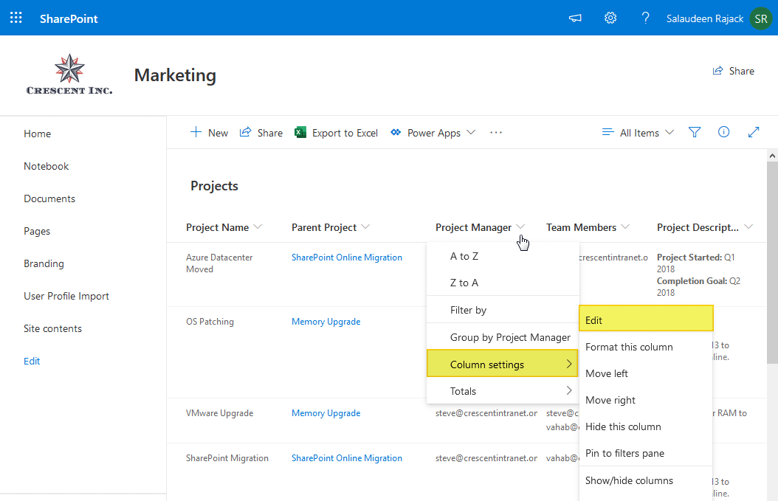Open the Memory Upgrade parent project link
778x501 pixels.
(326, 321)
